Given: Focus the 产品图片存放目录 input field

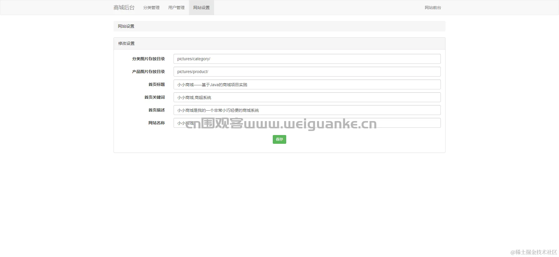Looking at the screenshot, I should coord(307,72).
